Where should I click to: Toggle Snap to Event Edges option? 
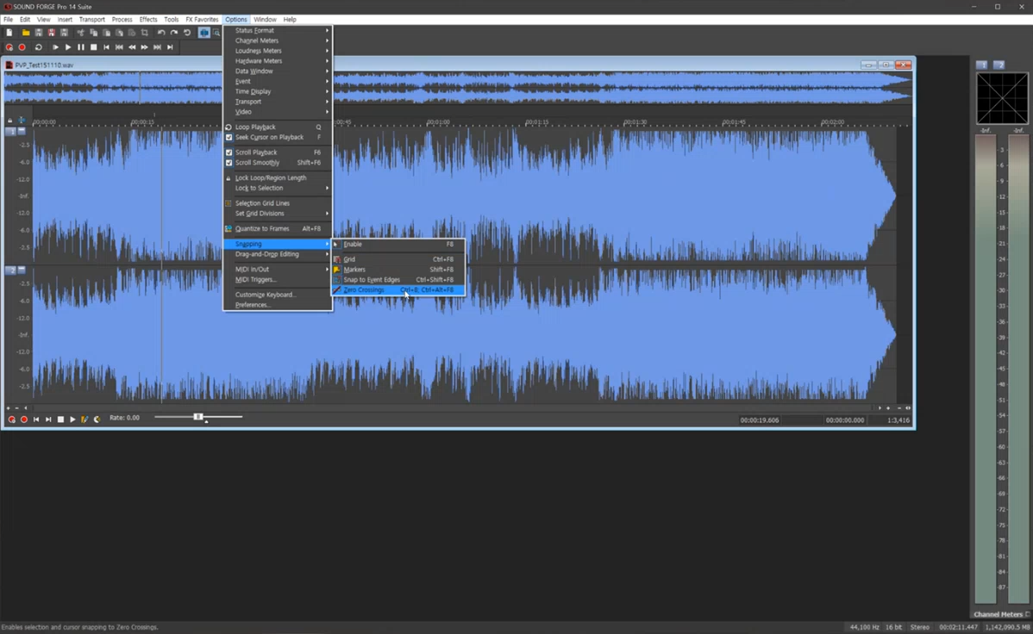pyautogui.click(x=398, y=280)
